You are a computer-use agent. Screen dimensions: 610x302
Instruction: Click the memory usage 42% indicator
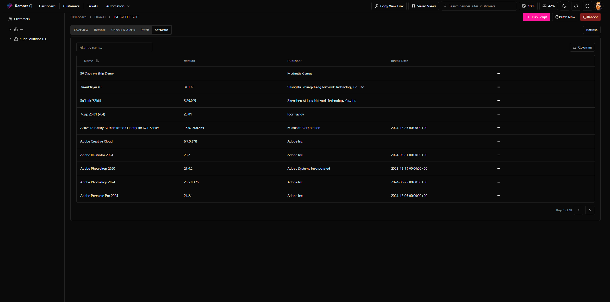point(549,6)
